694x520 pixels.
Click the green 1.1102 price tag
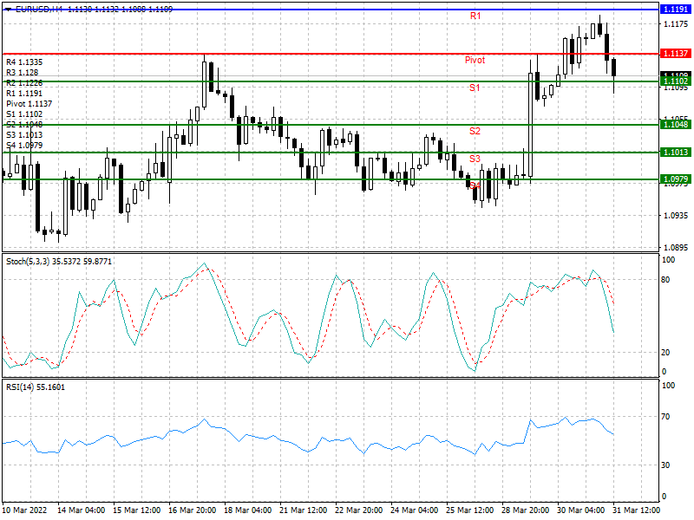[x=675, y=81]
